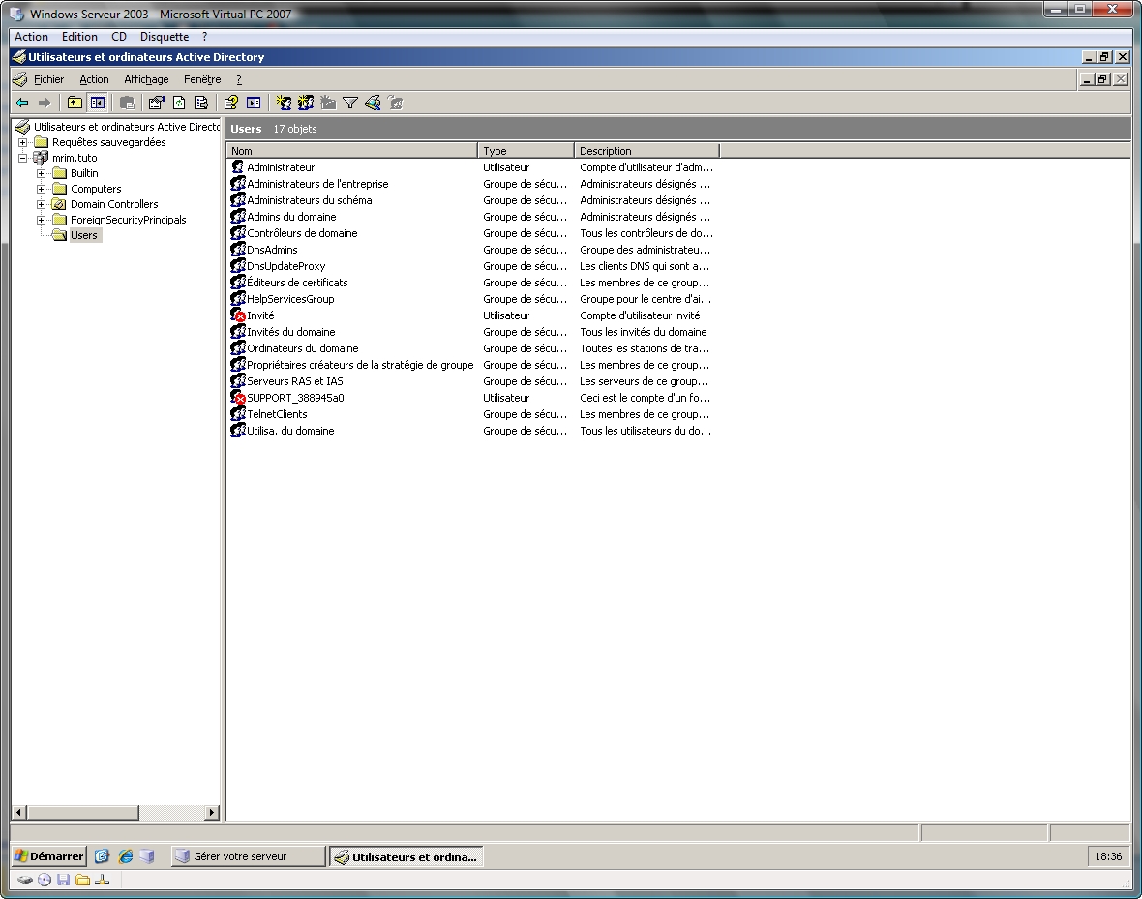1142x899 pixels.
Task: Select the Admins du domaine row
Action: (x=291, y=217)
